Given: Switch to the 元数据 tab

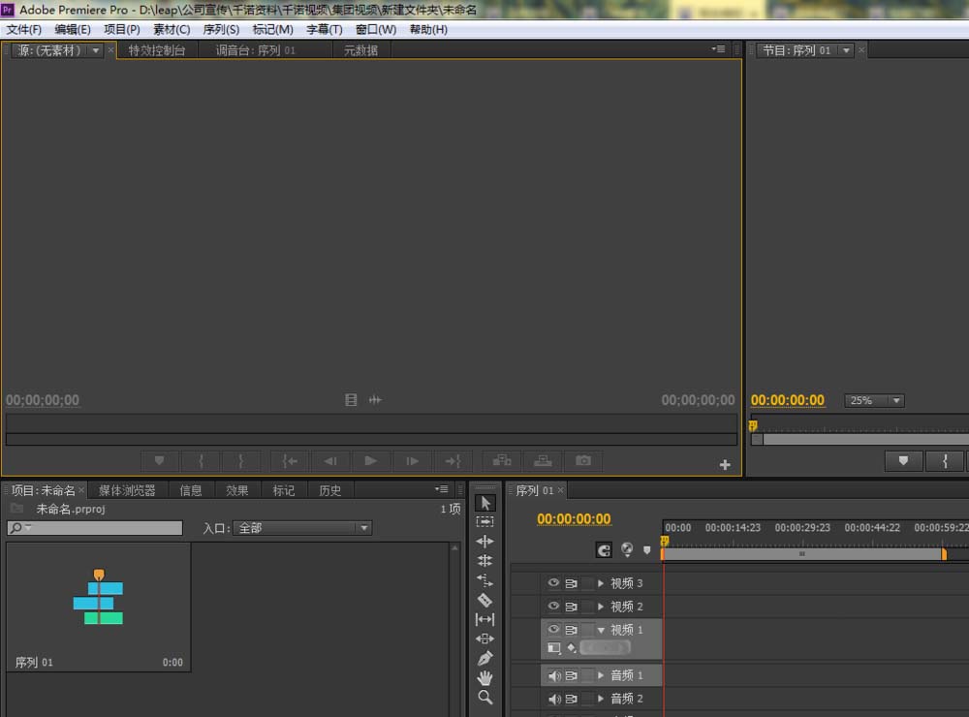Looking at the screenshot, I should (x=360, y=50).
